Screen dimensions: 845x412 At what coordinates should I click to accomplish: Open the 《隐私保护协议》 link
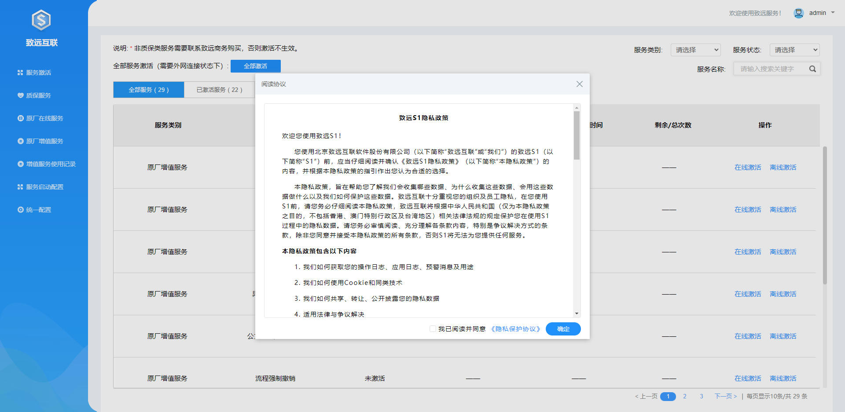point(515,329)
